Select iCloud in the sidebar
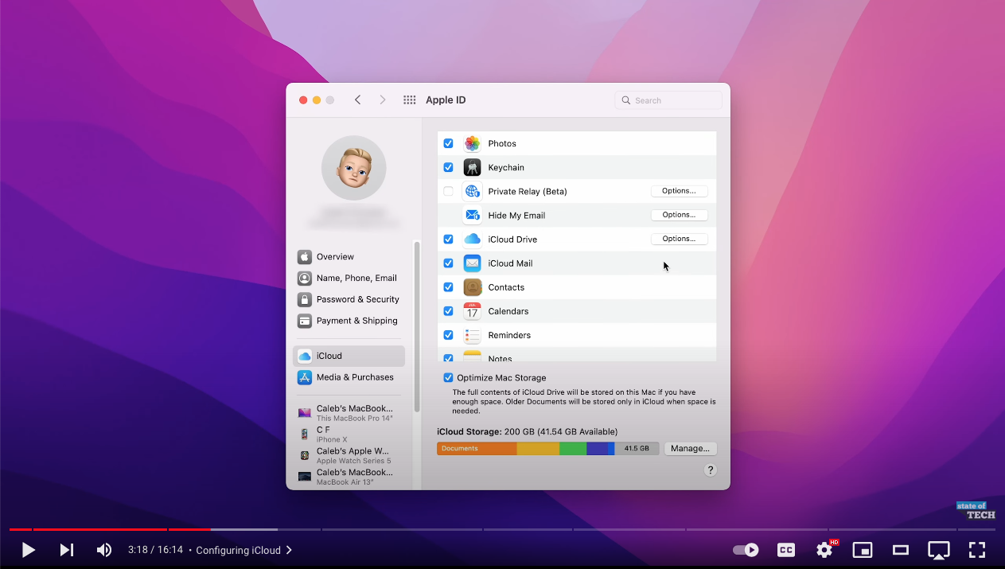This screenshot has width=1005, height=569. click(x=349, y=356)
